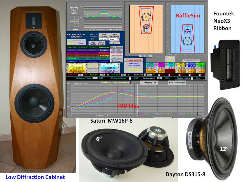Select the SumDown chart option
The height and width of the screenshot is (182, 243).
point(72,61)
